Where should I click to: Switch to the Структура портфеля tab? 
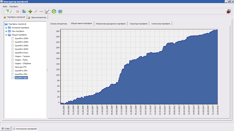[138, 24]
